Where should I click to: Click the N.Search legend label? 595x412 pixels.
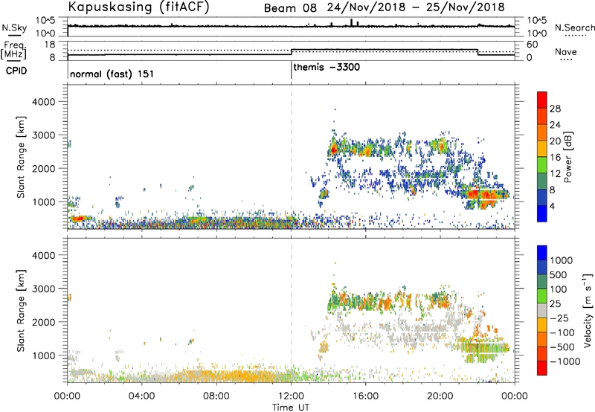click(574, 28)
